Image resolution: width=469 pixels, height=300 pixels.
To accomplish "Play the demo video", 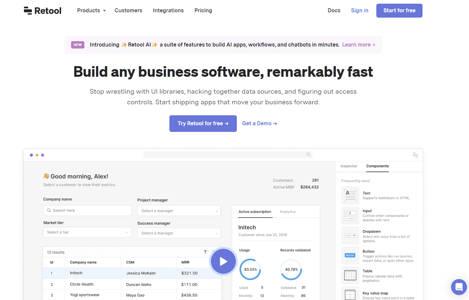I will pos(223,261).
